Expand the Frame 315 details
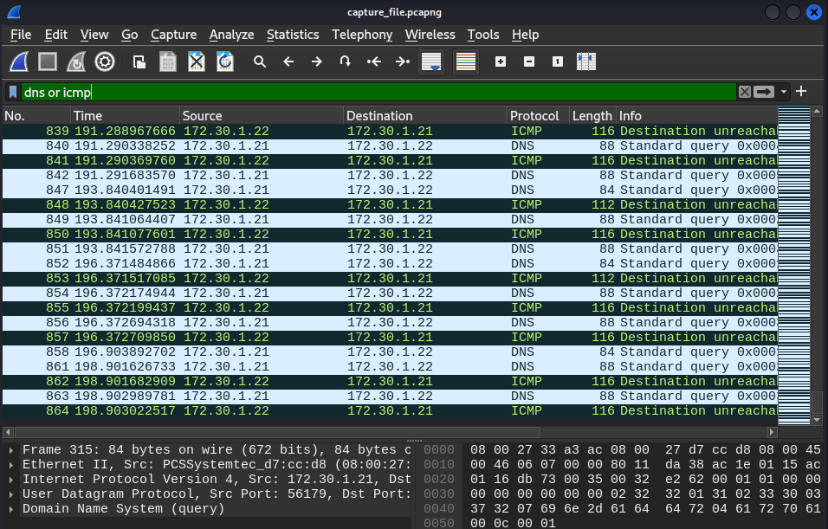The width and height of the screenshot is (828, 529). [x=11, y=450]
